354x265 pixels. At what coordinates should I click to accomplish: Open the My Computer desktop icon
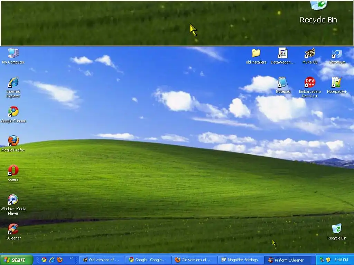tap(13, 56)
